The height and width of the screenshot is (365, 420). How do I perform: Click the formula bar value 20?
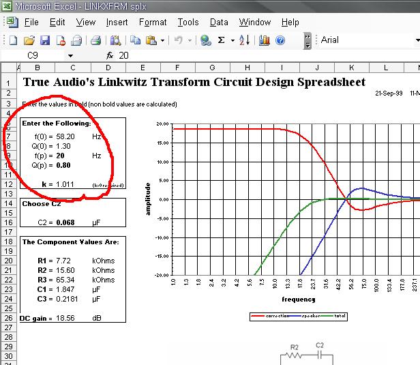tap(124, 55)
